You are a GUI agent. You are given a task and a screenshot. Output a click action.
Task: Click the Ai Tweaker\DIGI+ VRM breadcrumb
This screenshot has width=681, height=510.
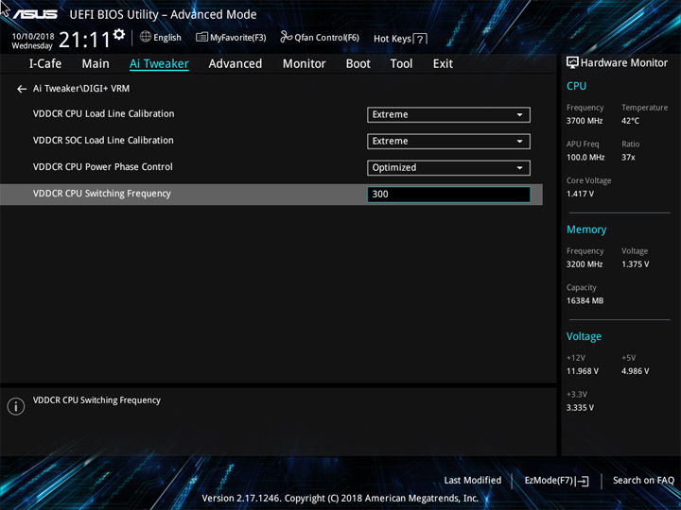coord(81,89)
